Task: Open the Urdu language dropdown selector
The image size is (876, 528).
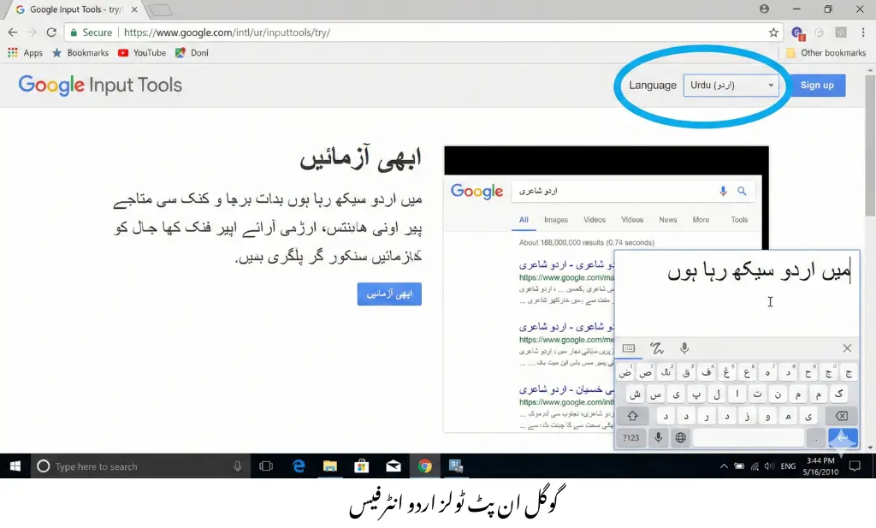Action: [731, 85]
